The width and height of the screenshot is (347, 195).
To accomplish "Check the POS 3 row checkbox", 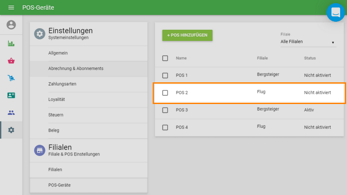I will (165, 110).
